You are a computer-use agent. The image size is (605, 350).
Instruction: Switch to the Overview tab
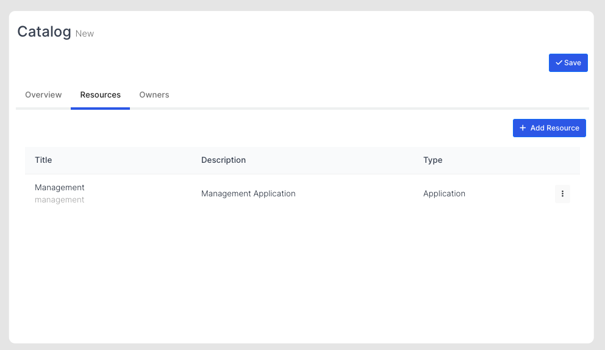[x=43, y=95]
